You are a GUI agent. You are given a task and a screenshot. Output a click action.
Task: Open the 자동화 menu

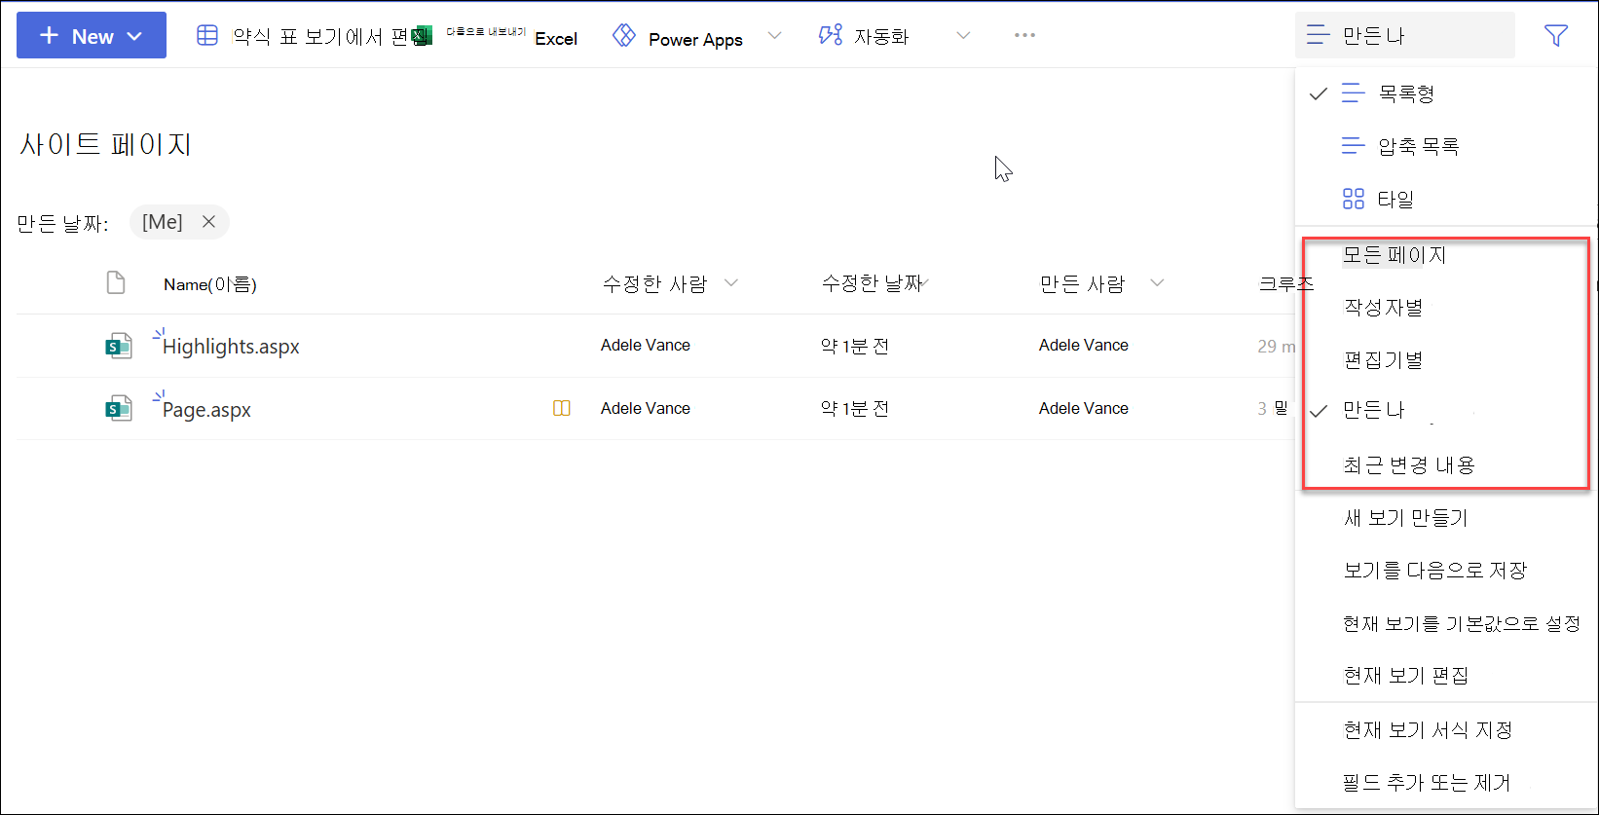pyautogui.click(x=881, y=37)
